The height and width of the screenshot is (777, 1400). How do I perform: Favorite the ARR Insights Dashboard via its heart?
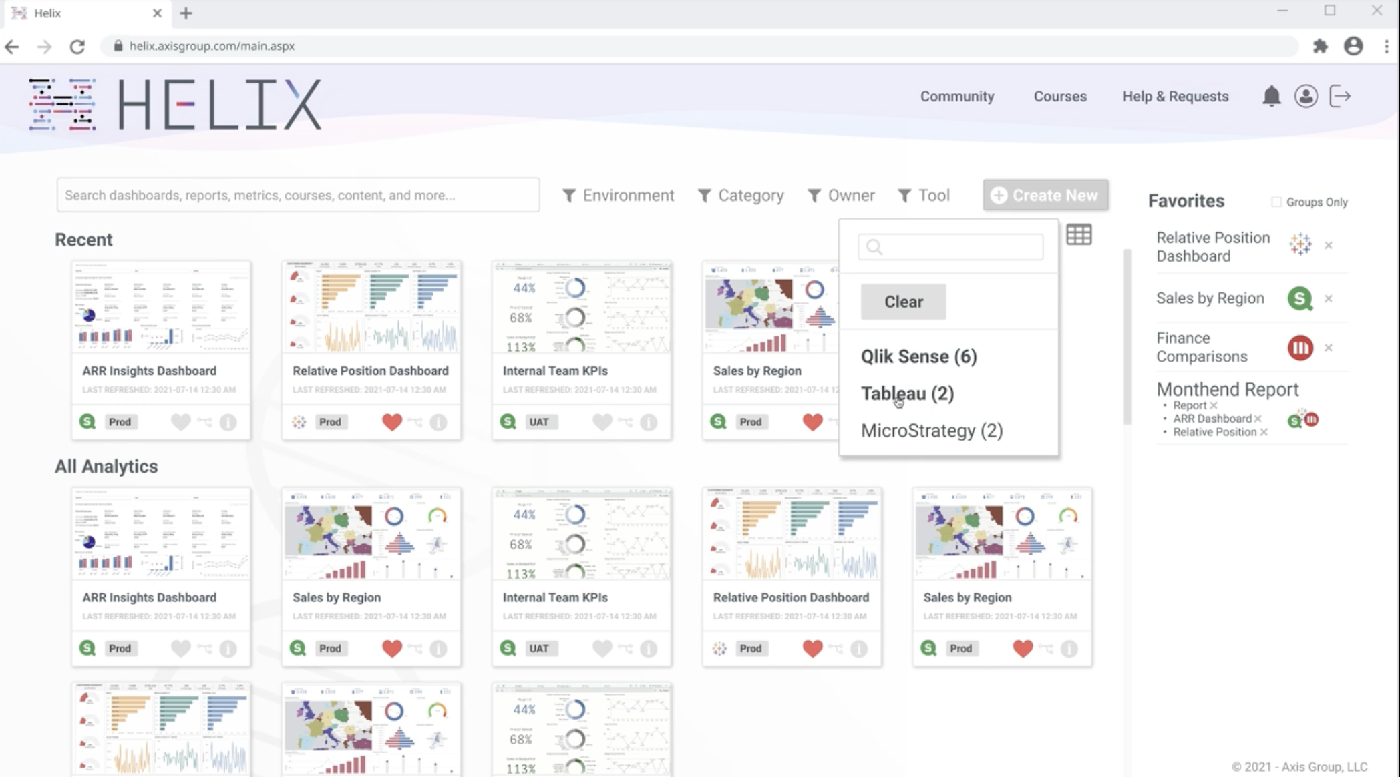(182, 421)
